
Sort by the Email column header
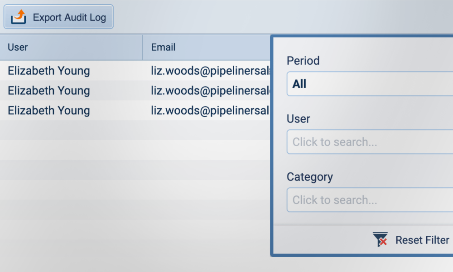point(164,47)
